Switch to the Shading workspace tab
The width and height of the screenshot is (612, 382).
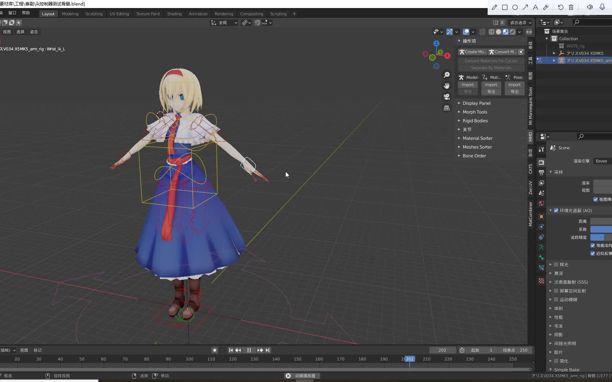[174, 14]
